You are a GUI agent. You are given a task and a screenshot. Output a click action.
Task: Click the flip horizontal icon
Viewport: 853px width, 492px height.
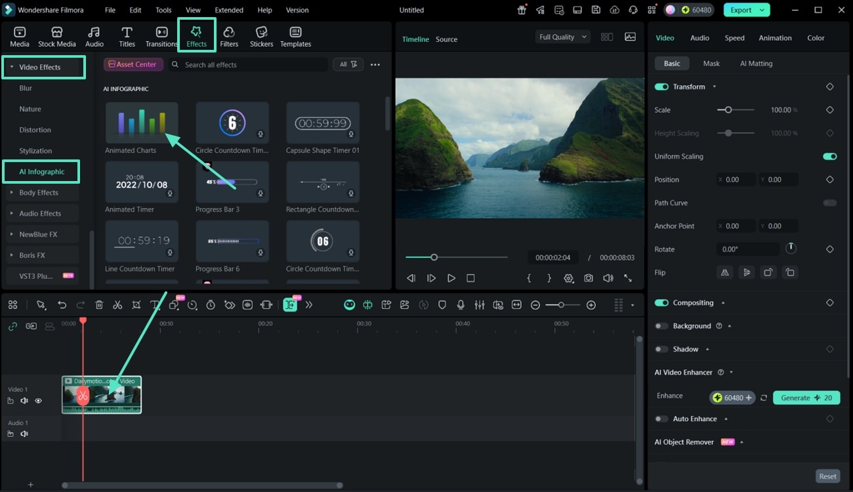(725, 272)
